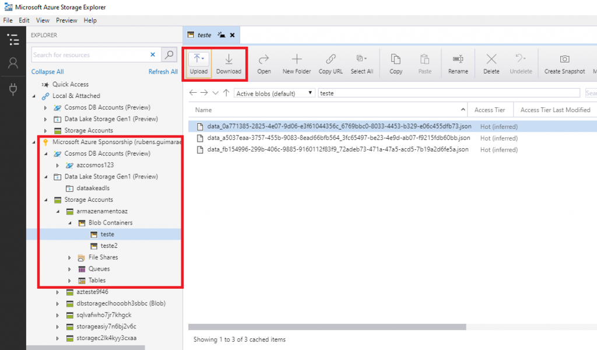Click the Refresh All link
The height and width of the screenshot is (350, 597).
point(163,72)
